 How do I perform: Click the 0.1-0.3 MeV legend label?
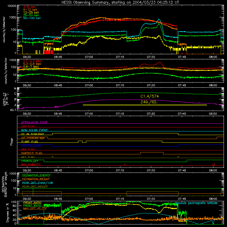click(x=32, y=61)
